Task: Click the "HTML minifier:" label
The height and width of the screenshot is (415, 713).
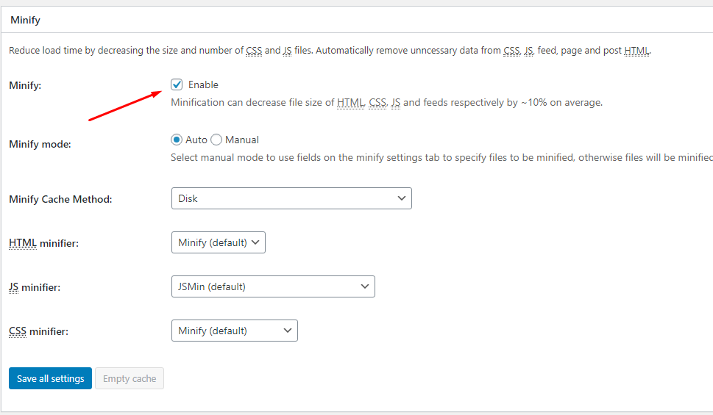Action: 43,243
